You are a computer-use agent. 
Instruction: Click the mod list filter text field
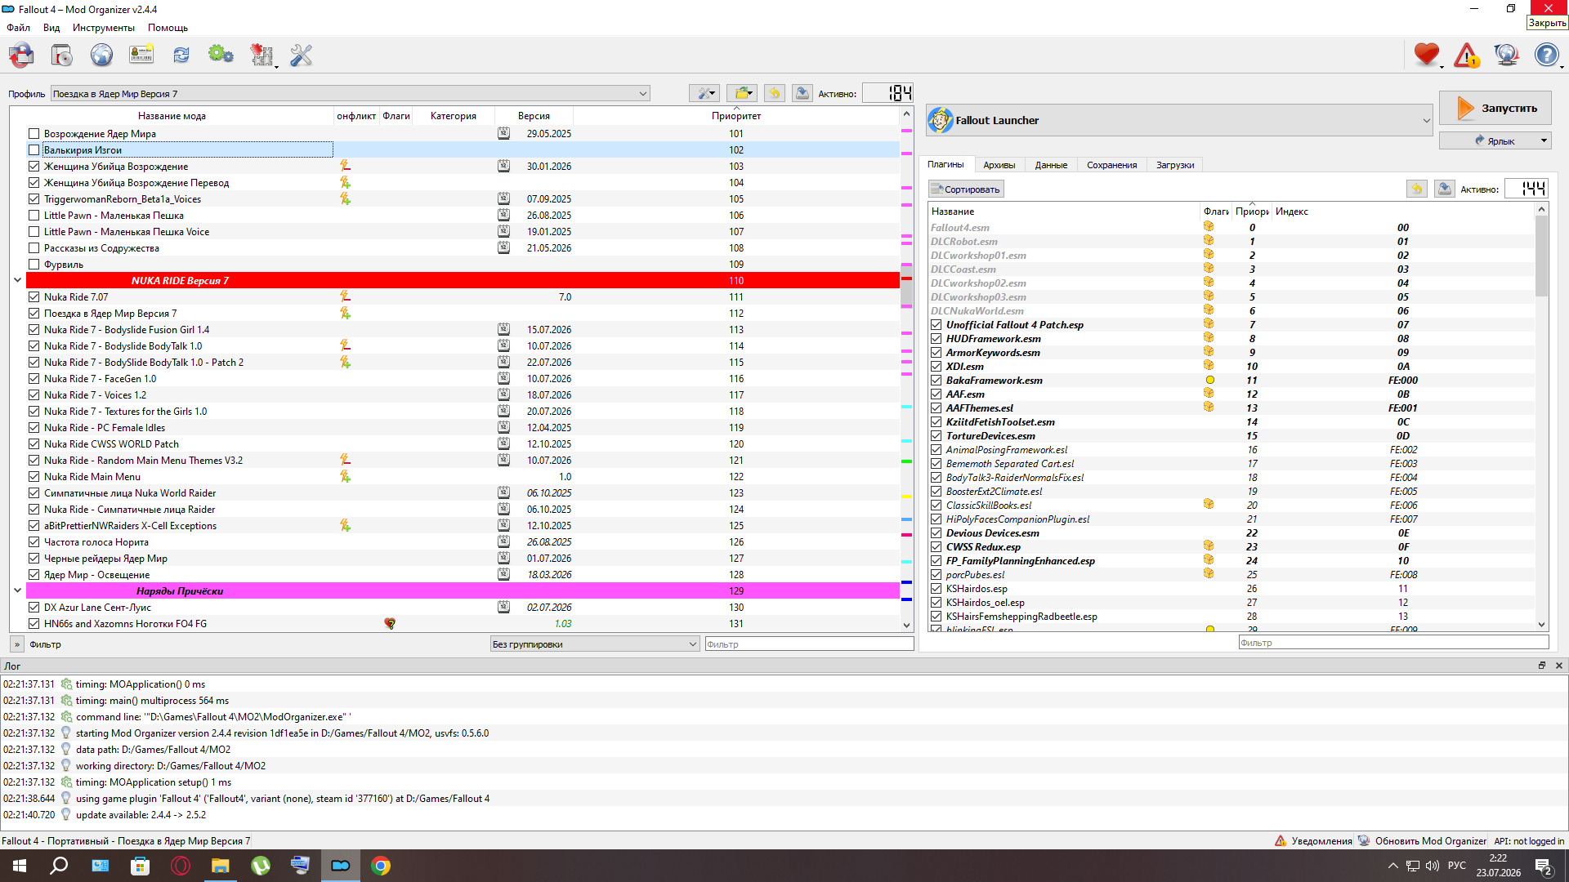(x=809, y=644)
